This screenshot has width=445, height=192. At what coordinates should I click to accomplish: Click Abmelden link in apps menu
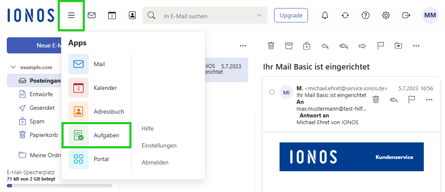click(155, 162)
